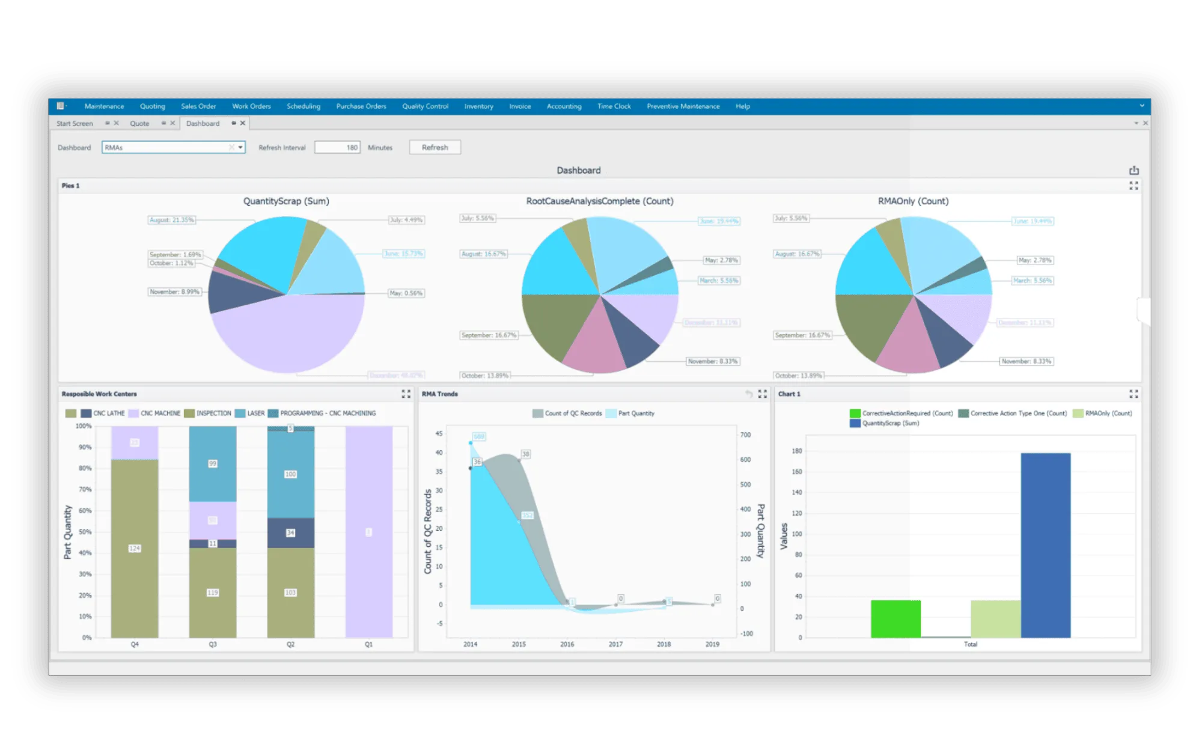Open the Quality Control menu
Image resolution: width=1202 pixels, height=741 pixels.
[x=425, y=106]
